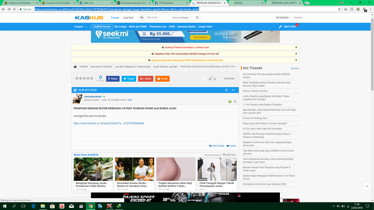
Task: Expand the NETWORKS dropdown
Action: 283,17
